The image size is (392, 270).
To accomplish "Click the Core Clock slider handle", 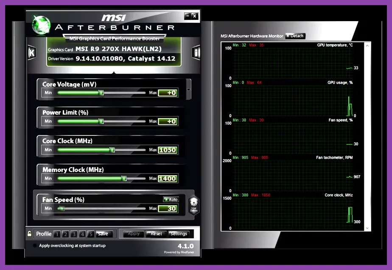I will click(x=112, y=150).
